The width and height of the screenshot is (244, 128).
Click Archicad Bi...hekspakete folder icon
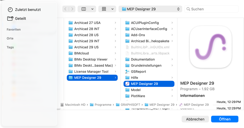[x=127, y=41]
